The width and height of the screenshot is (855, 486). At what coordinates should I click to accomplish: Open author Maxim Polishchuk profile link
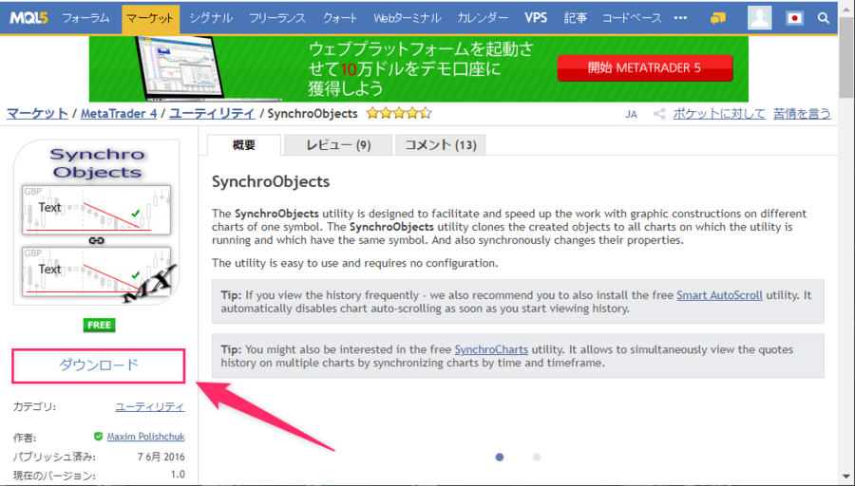[145, 437]
